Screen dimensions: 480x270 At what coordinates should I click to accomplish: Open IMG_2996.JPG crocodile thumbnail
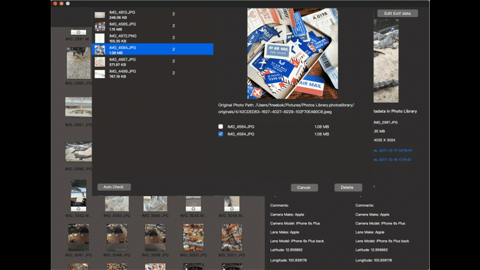coord(78,152)
